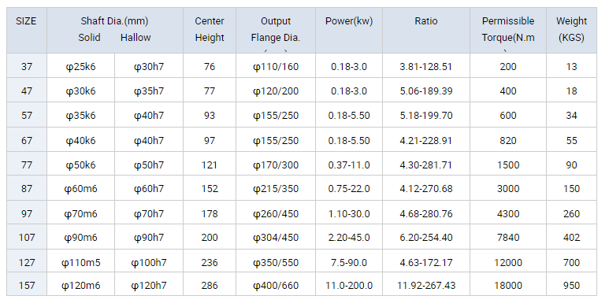Screen dimensions: 609x307
Task: Select the φ155/250 flange cell for size 67
Action: pyautogui.click(x=276, y=140)
